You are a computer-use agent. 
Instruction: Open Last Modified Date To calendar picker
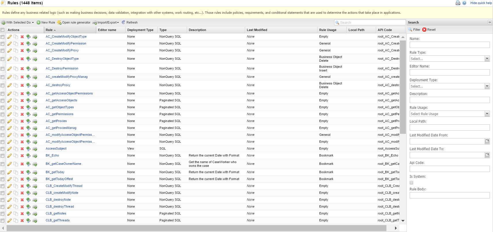[487, 155]
